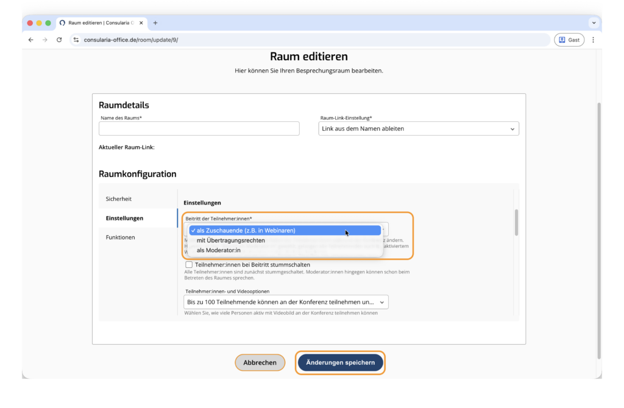The image size is (624, 408).
Task: Open the Funktionen tab
Action: coord(120,237)
